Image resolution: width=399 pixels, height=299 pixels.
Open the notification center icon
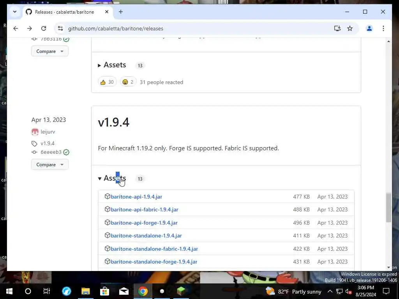click(386, 291)
